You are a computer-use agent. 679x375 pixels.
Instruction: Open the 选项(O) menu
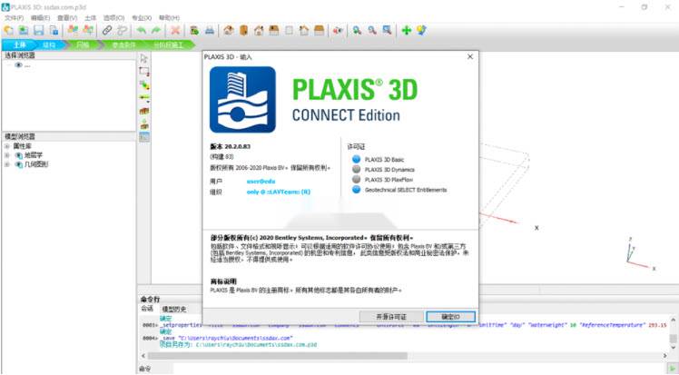[113, 18]
